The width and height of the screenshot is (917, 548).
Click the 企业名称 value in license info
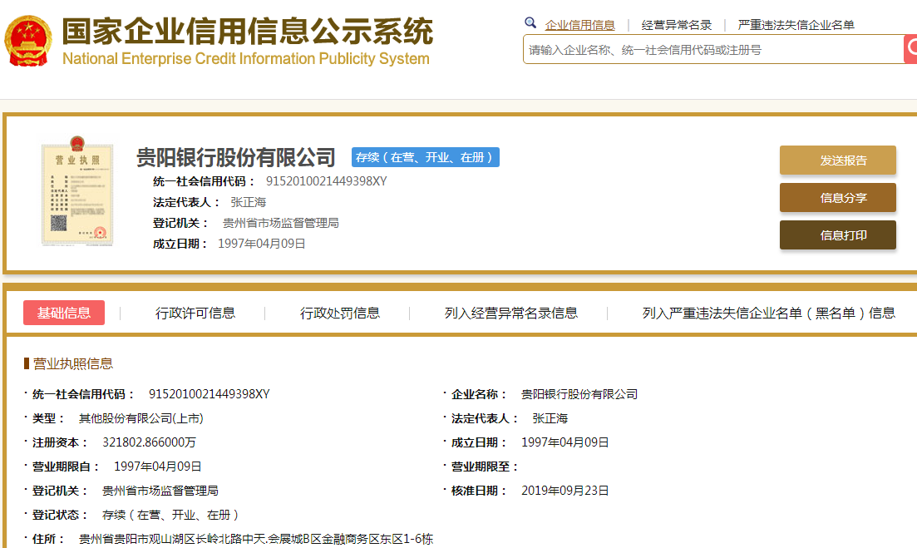579,394
